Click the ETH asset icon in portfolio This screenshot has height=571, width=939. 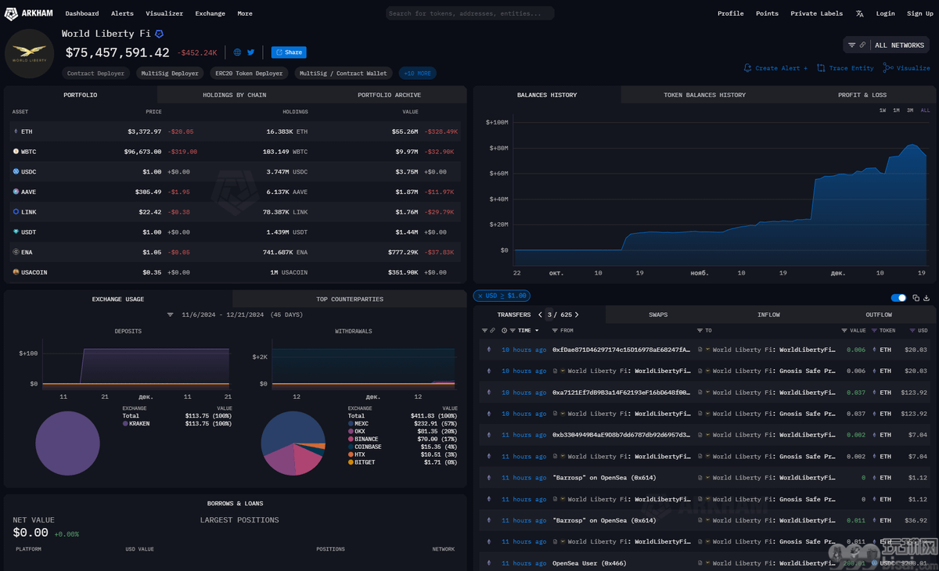[16, 131]
